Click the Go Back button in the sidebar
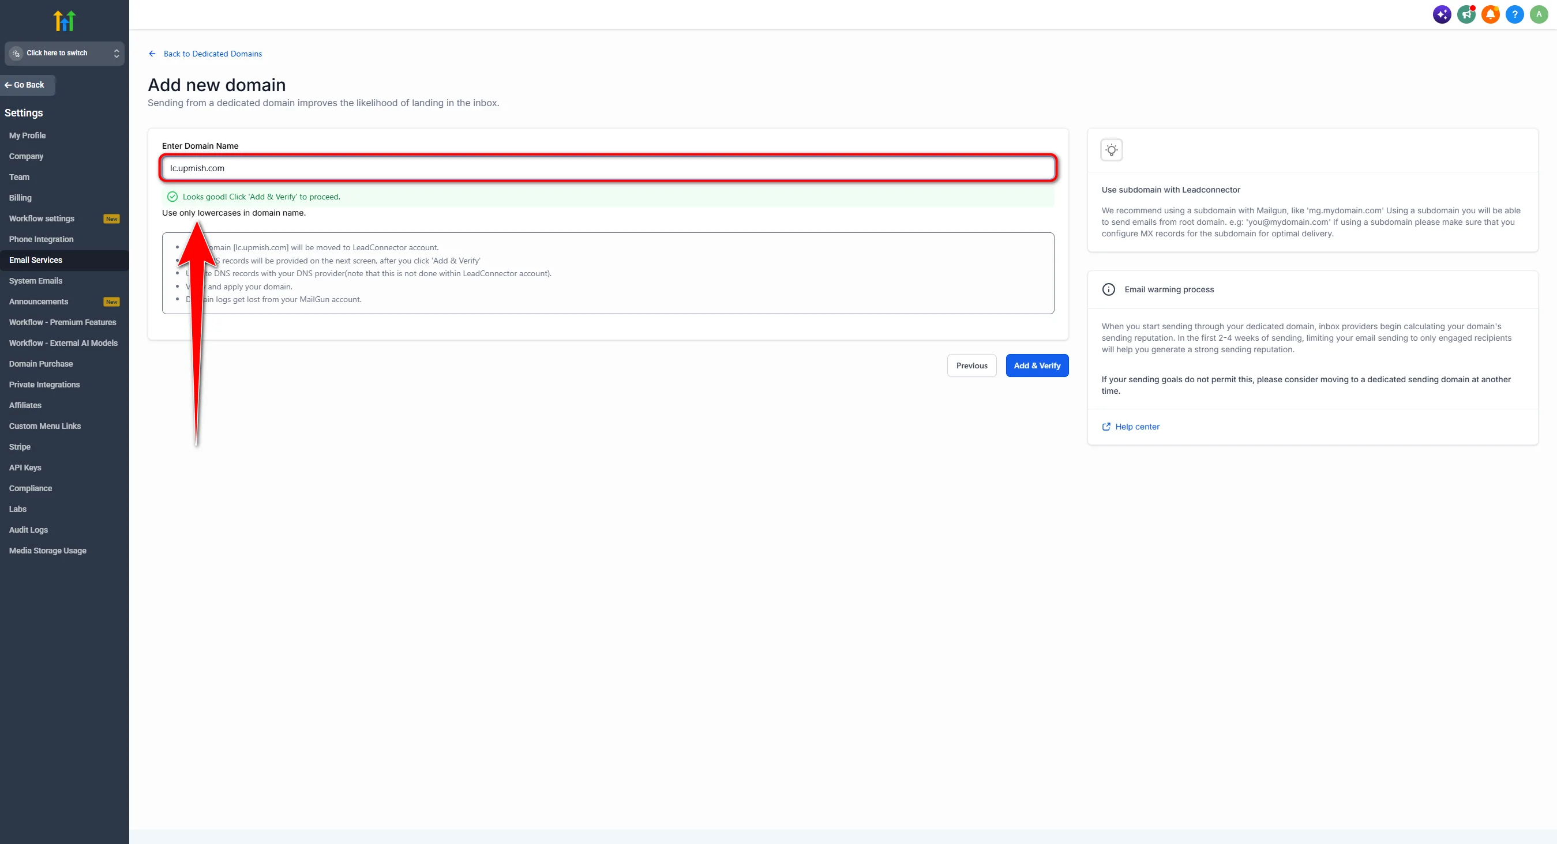The image size is (1557, 844). pyautogui.click(x=27, y=85)
